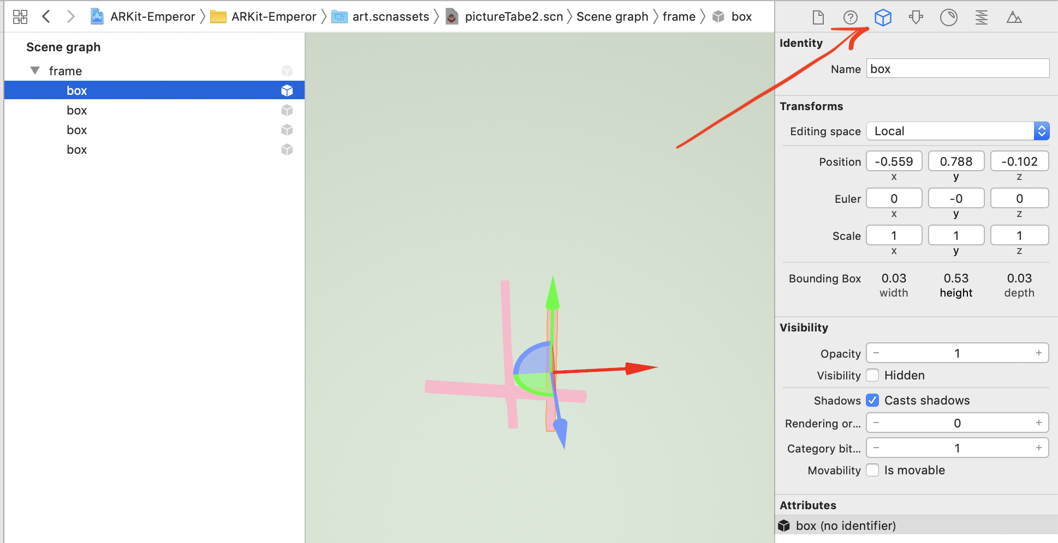Screen dimensions: 1058x543
Task: Edit the Euler x field
Action: [894, 198]
